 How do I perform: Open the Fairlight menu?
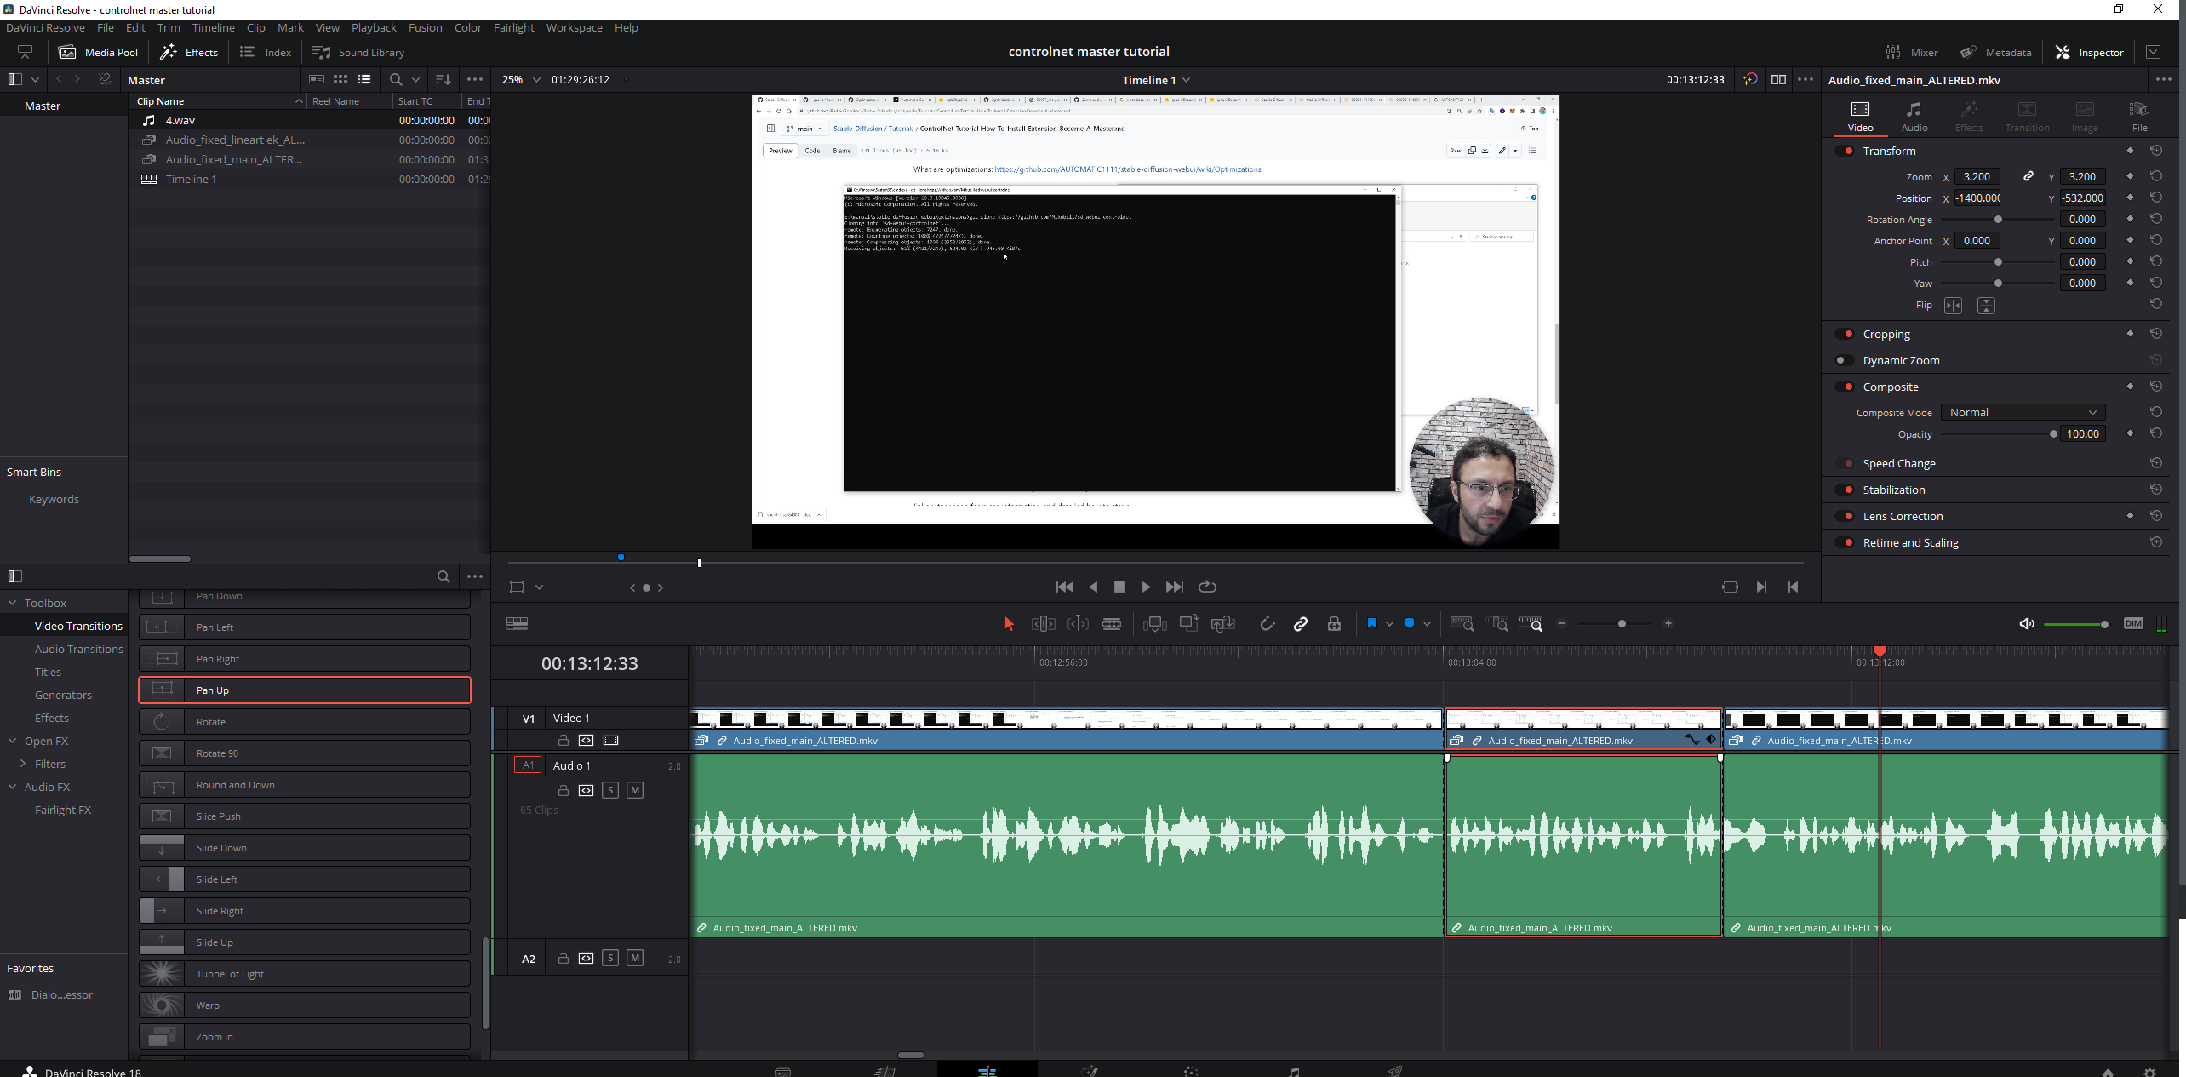513,27
